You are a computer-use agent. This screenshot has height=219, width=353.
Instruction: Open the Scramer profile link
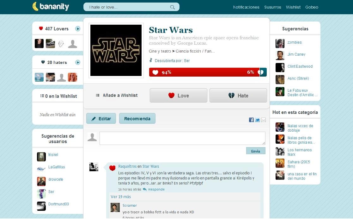tap(130, 205)
